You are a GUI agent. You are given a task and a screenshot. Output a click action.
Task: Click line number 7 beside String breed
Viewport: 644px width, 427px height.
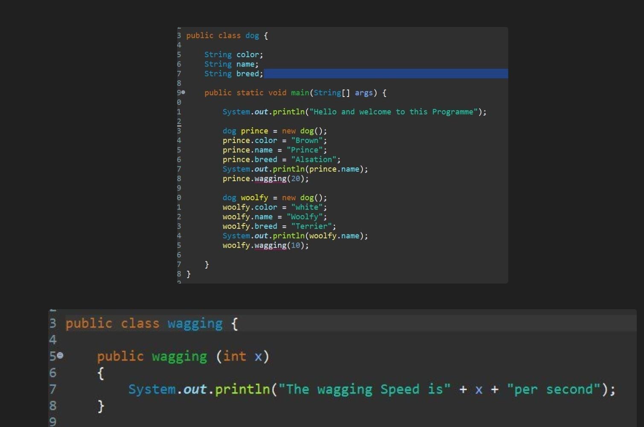(178, 73)
